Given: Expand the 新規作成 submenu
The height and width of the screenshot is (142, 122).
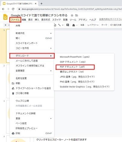Looking at the screenshot, I should tap(32, 33).
